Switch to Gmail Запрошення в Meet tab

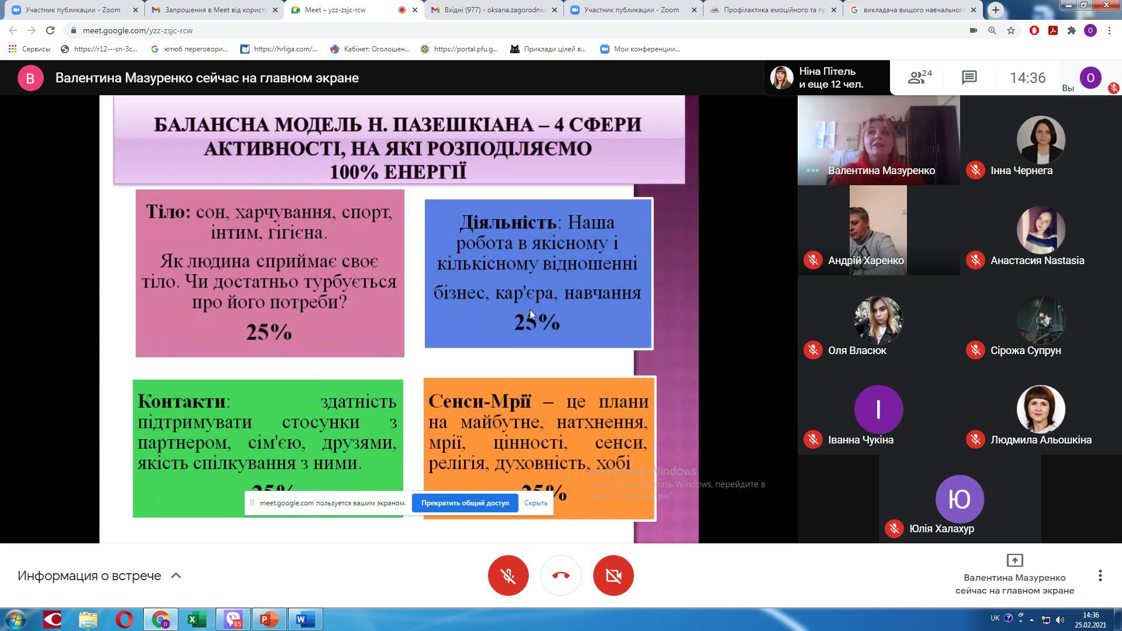214,10
